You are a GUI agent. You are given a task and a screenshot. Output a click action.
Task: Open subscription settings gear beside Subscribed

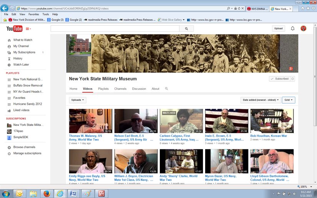292,79
